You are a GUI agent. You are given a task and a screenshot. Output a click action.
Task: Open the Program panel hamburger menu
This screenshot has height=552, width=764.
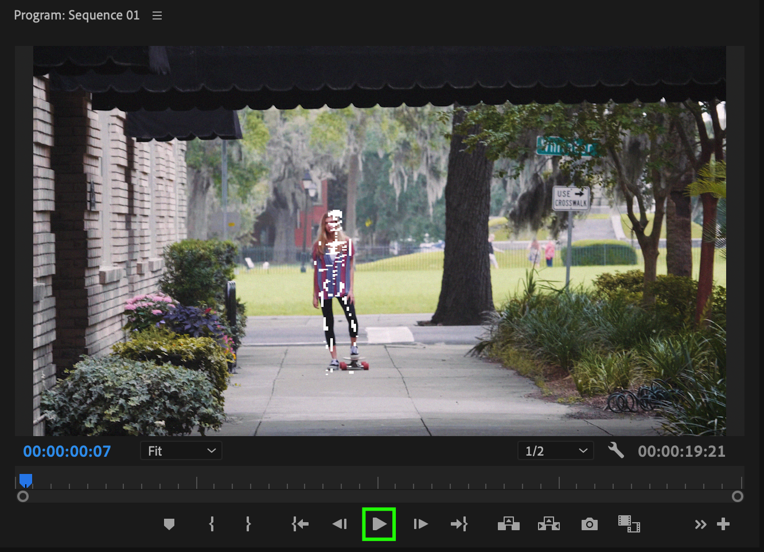click(x=157, y=15)
